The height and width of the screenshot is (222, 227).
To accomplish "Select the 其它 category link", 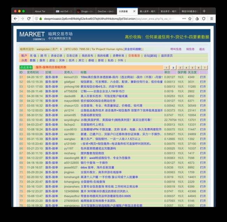I will pos(81,60).
